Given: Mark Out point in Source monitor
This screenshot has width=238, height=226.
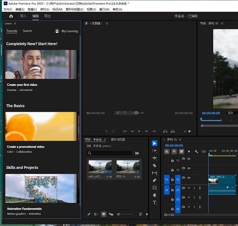Looking at the screenshot, I should point(113,131).
